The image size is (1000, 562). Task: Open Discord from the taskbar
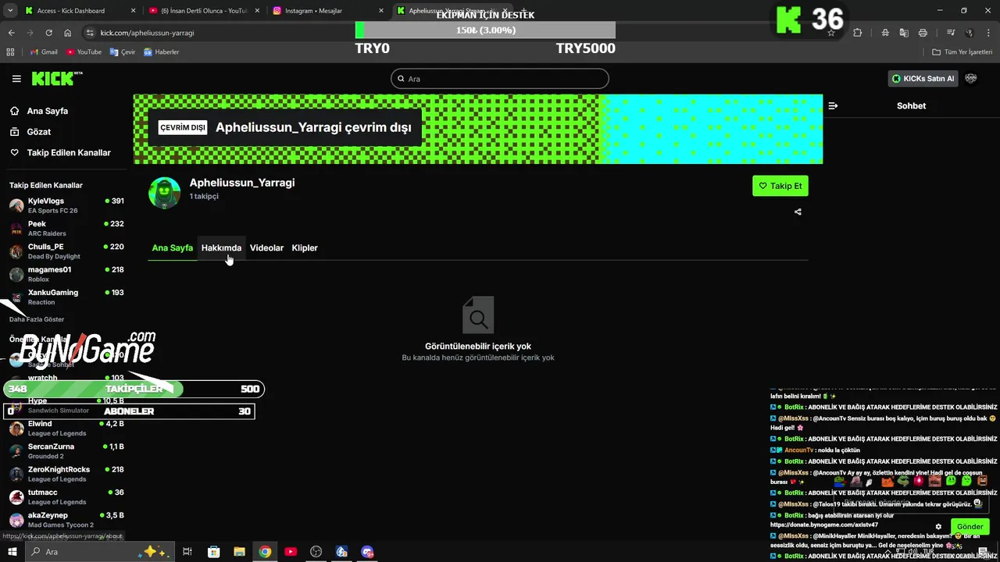367,552
